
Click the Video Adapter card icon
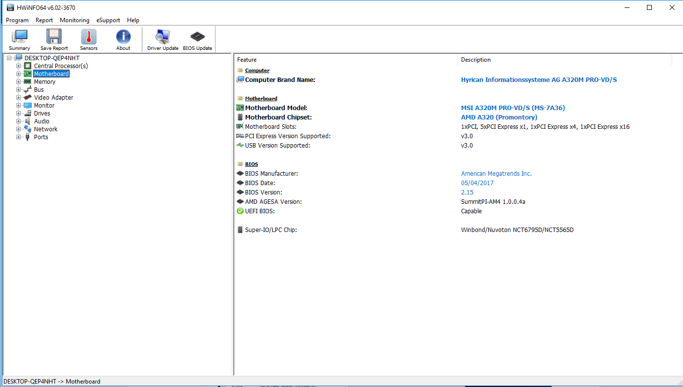pyautogui.click(x=28, y=97)
